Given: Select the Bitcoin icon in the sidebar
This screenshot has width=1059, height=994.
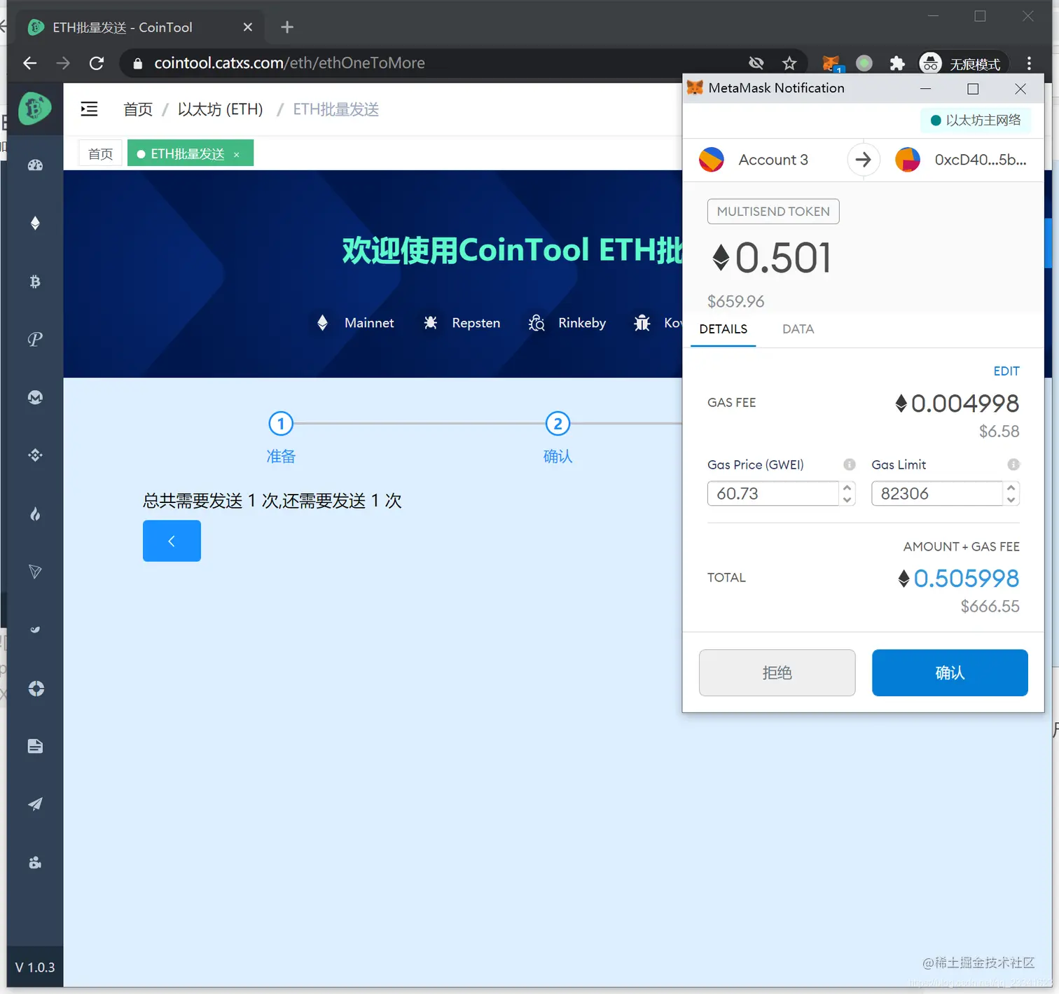Looking at the screenshot, I should (35, 282).
